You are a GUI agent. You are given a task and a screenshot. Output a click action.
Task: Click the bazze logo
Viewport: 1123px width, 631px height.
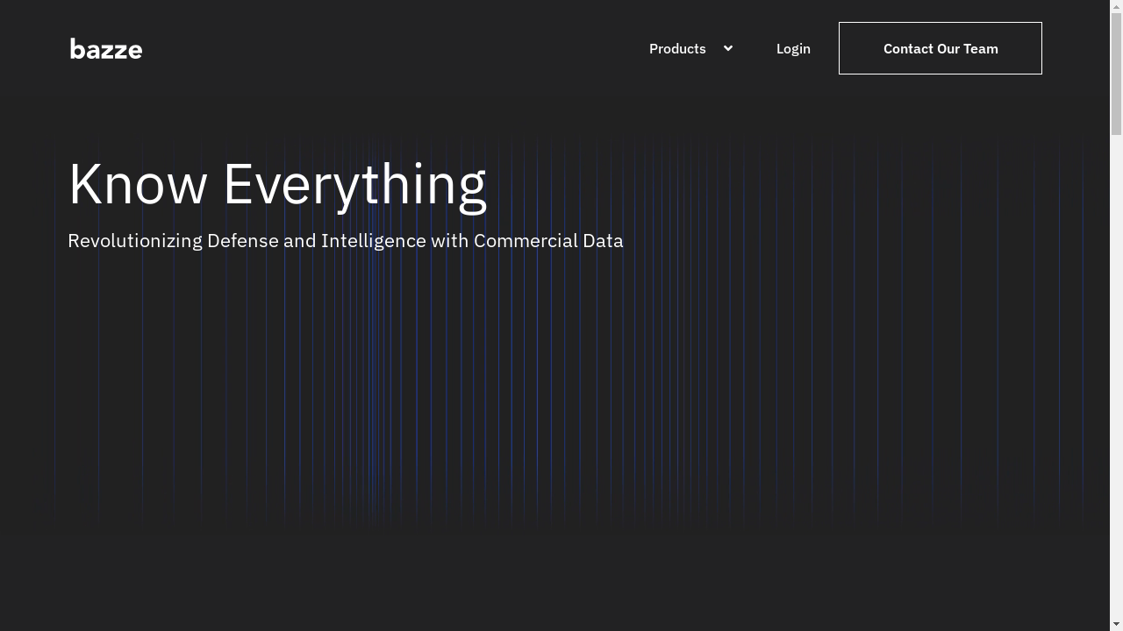[106, 49]
